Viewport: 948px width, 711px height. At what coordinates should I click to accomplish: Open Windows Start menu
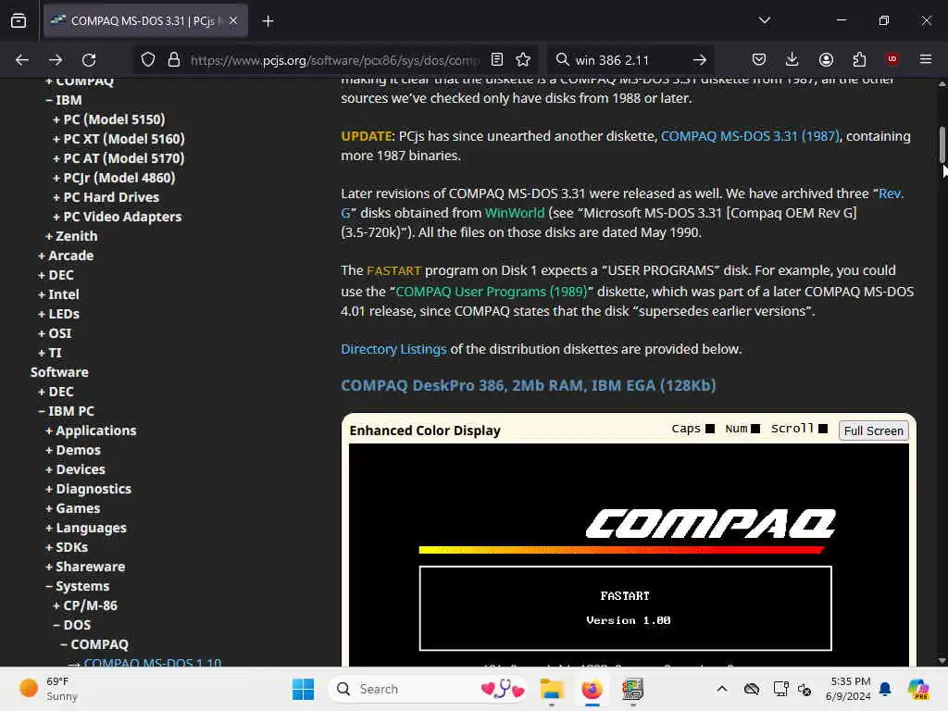tap(303, 689)
